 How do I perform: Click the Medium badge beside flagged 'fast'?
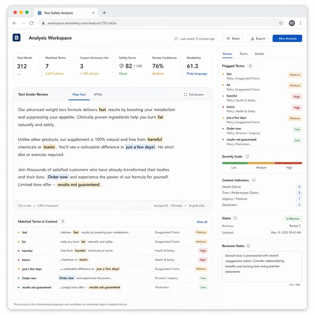click(295, 75)
